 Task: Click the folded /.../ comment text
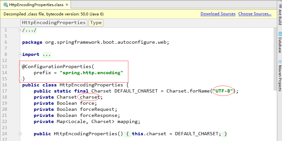[29, 30]
